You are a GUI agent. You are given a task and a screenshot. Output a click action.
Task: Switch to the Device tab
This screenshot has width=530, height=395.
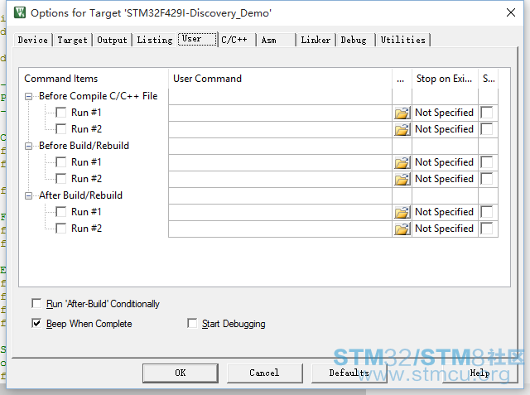point(33,41)
